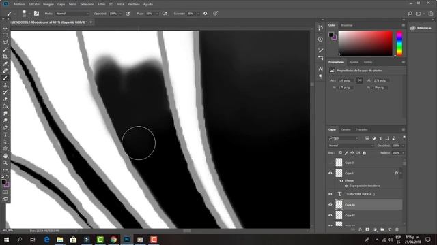Open the Filtro menu

(102, 4)
